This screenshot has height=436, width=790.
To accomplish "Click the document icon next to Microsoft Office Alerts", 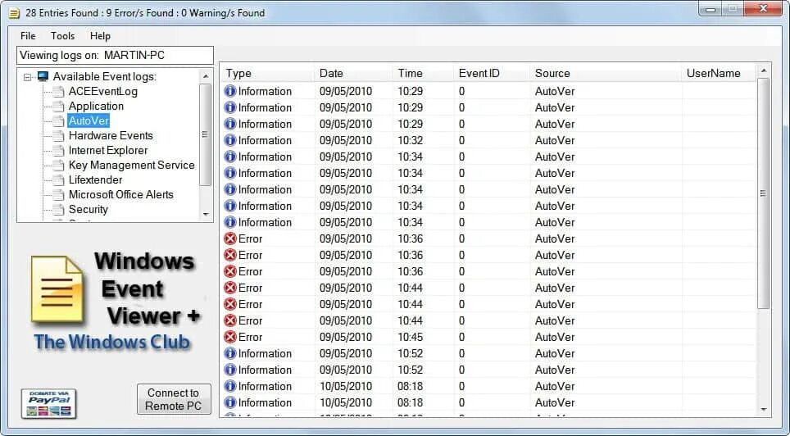I will pos(59,194).
